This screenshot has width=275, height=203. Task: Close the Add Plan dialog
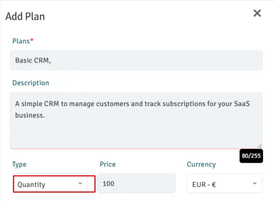point(257,13)
